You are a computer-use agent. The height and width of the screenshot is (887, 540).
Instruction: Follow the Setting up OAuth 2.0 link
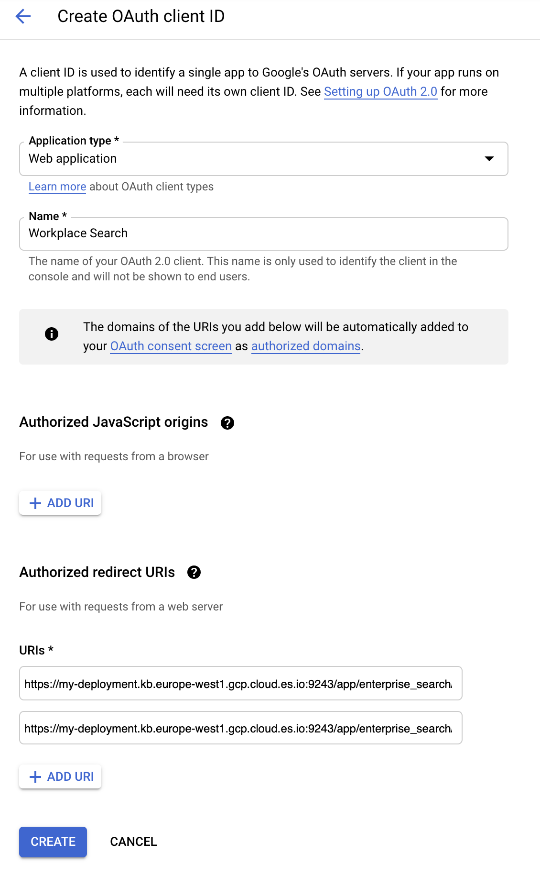(380, 92)
